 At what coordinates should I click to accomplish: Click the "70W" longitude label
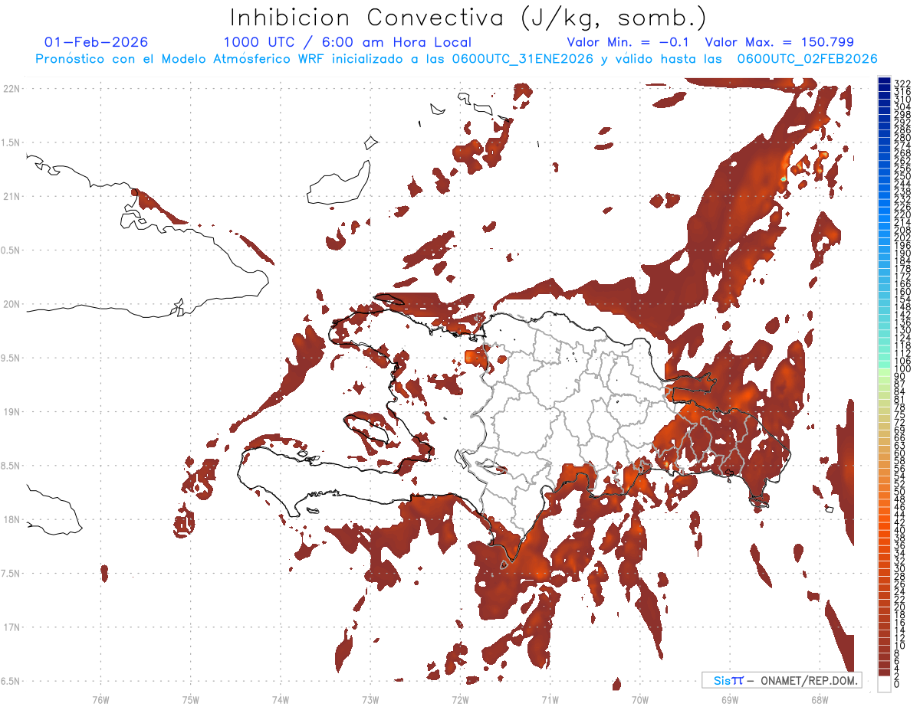[x=640, y=699]
